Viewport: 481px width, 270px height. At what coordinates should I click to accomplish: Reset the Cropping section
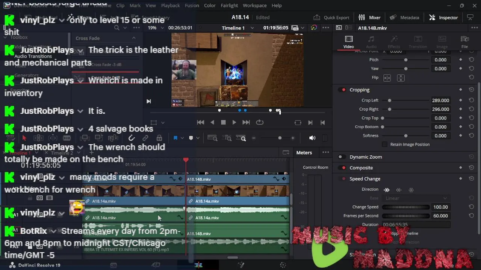click(x=471, y=90)
